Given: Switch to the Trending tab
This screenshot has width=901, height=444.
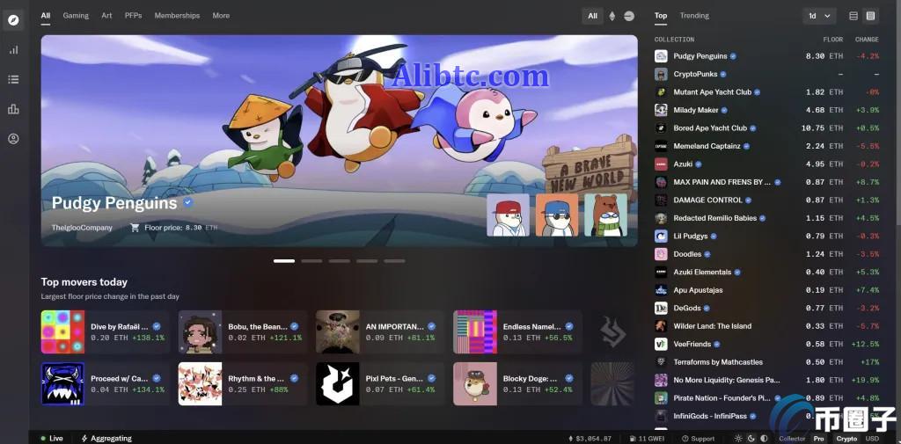Looking at the screenshot, I should point(694,16).
